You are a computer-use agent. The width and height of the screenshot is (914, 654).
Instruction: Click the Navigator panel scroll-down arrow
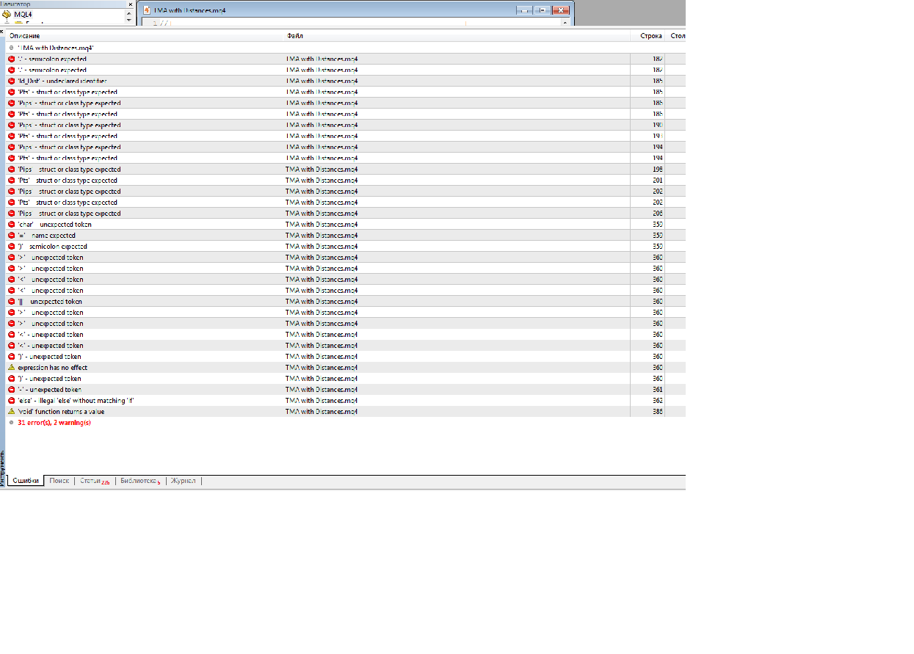tap(129, 20)
